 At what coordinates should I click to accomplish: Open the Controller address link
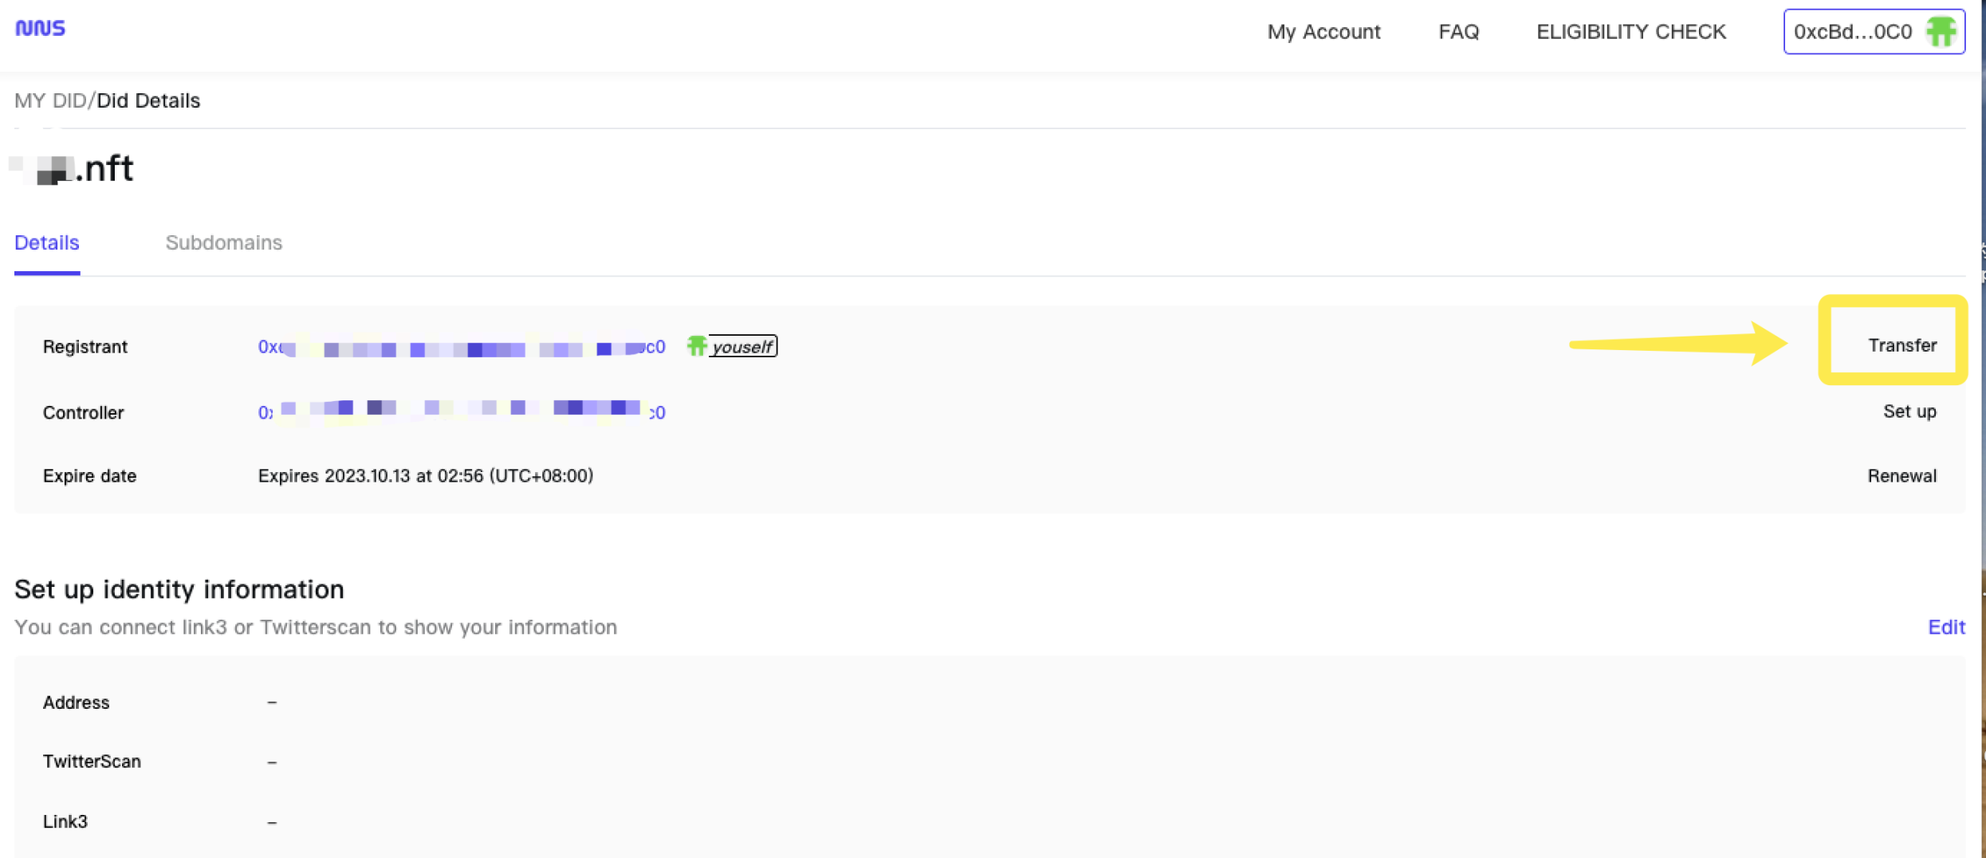(x=461, y=411)
